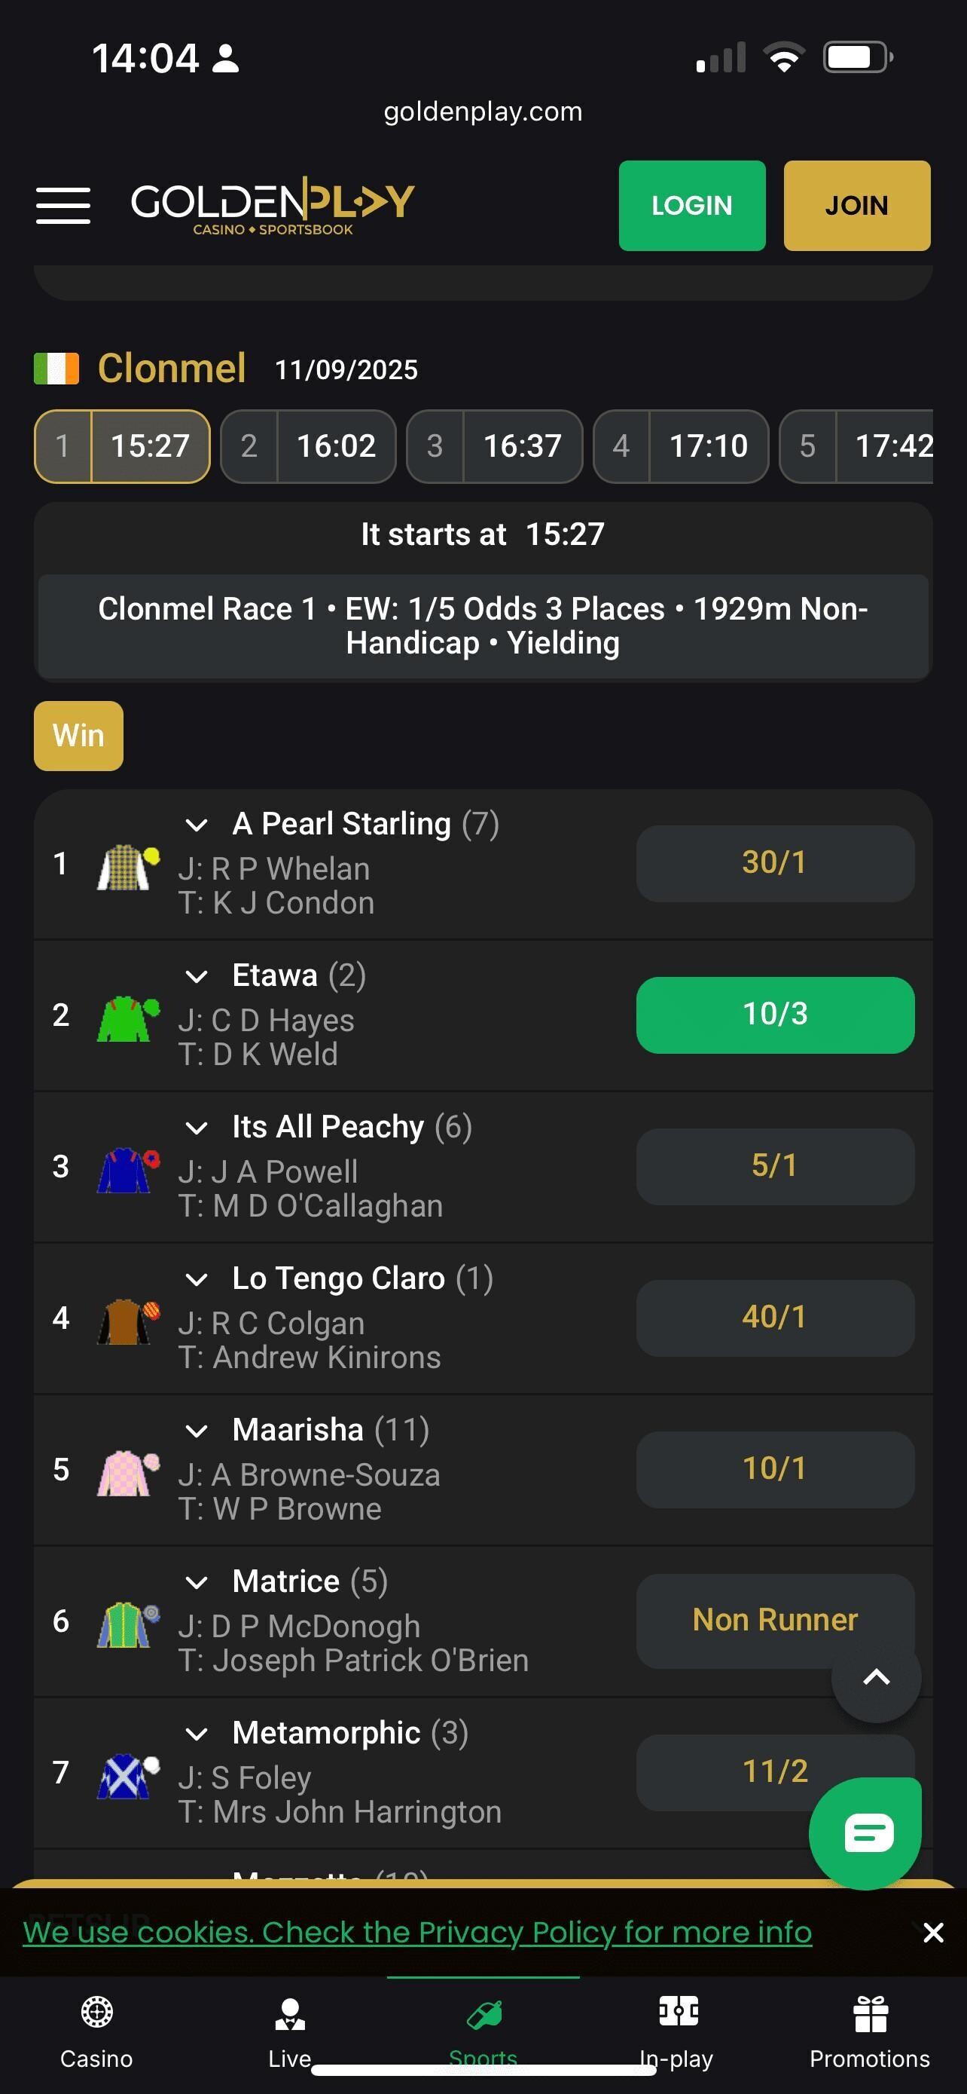Select A Pearl Starling 30/1 odds
This screenshot has width=967, height=2094.
(x=774, y=863)
